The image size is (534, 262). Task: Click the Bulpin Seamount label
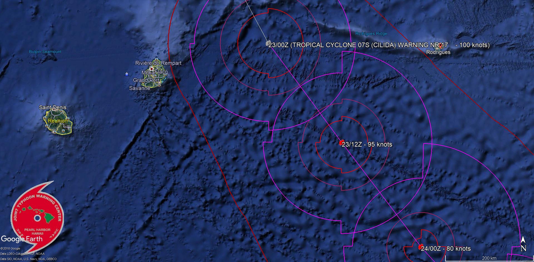45,52
